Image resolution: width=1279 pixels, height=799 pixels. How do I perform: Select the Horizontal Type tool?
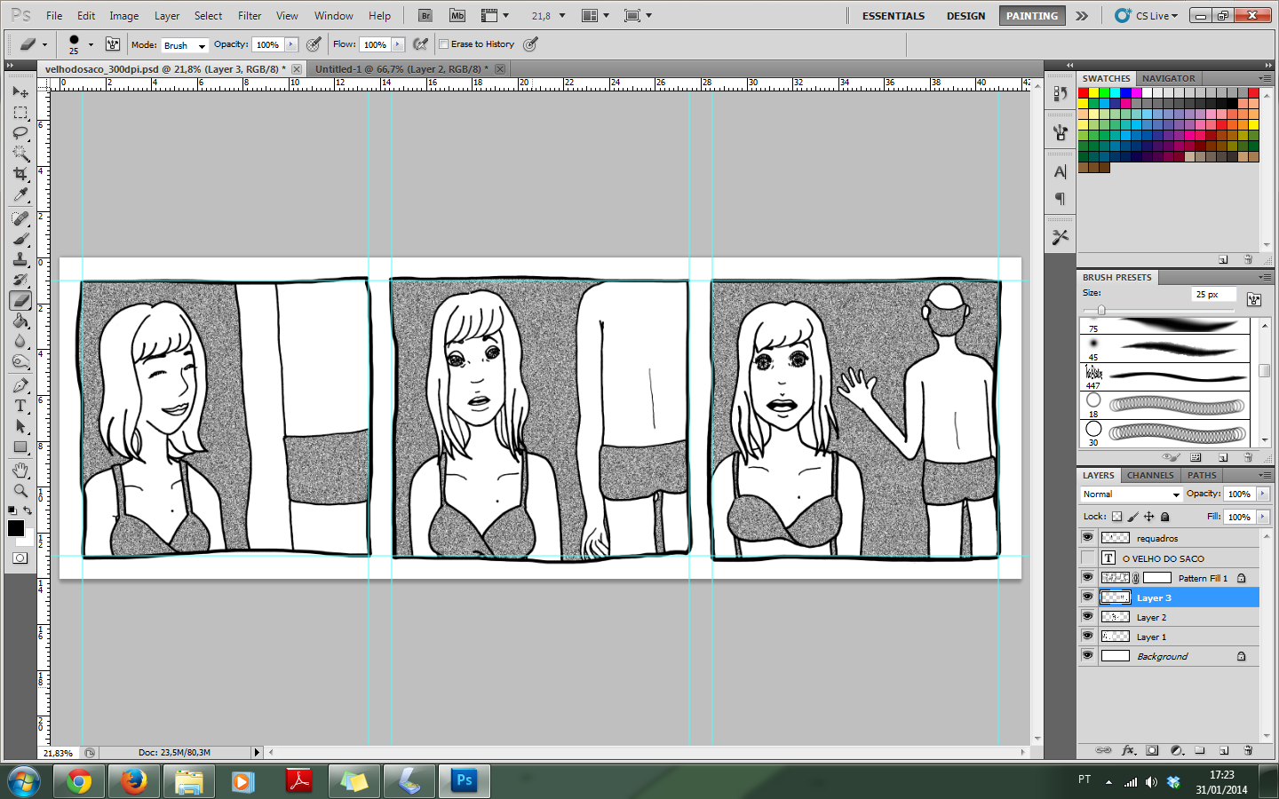pyautogui.click(x=20, y=406)
